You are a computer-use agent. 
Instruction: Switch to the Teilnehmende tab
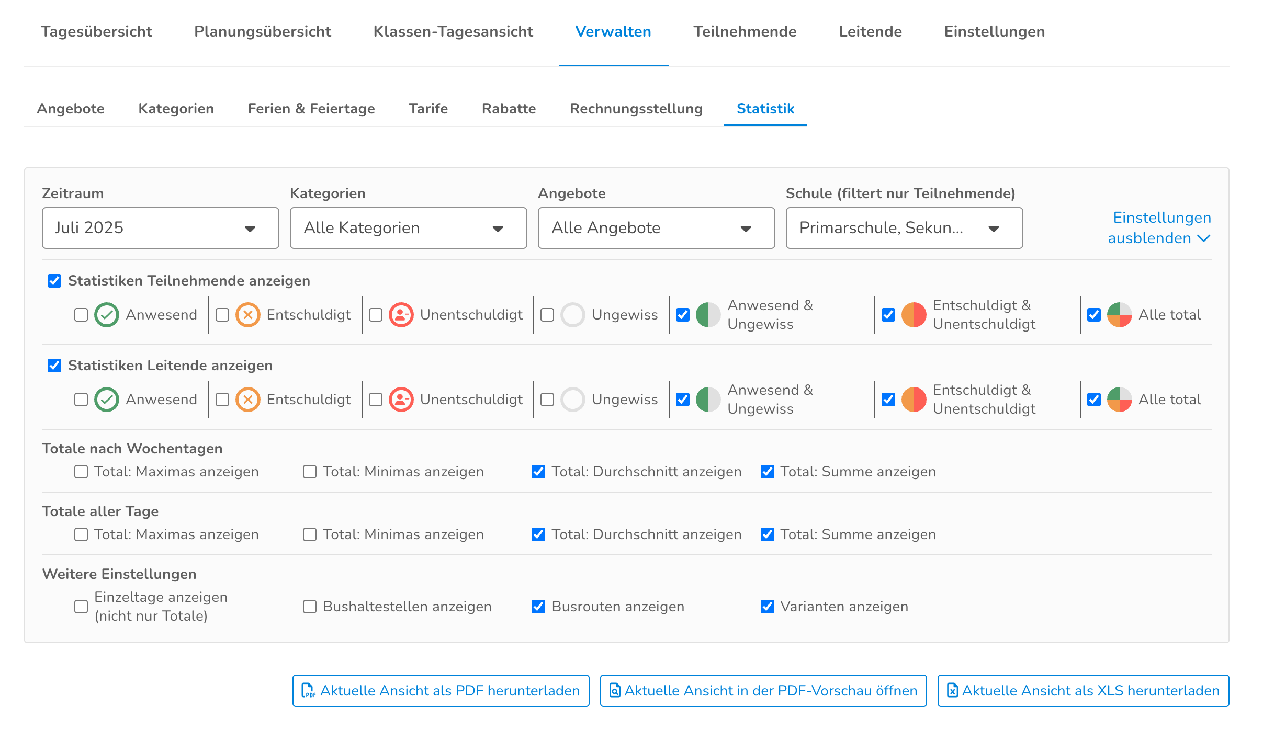[745, 31]
